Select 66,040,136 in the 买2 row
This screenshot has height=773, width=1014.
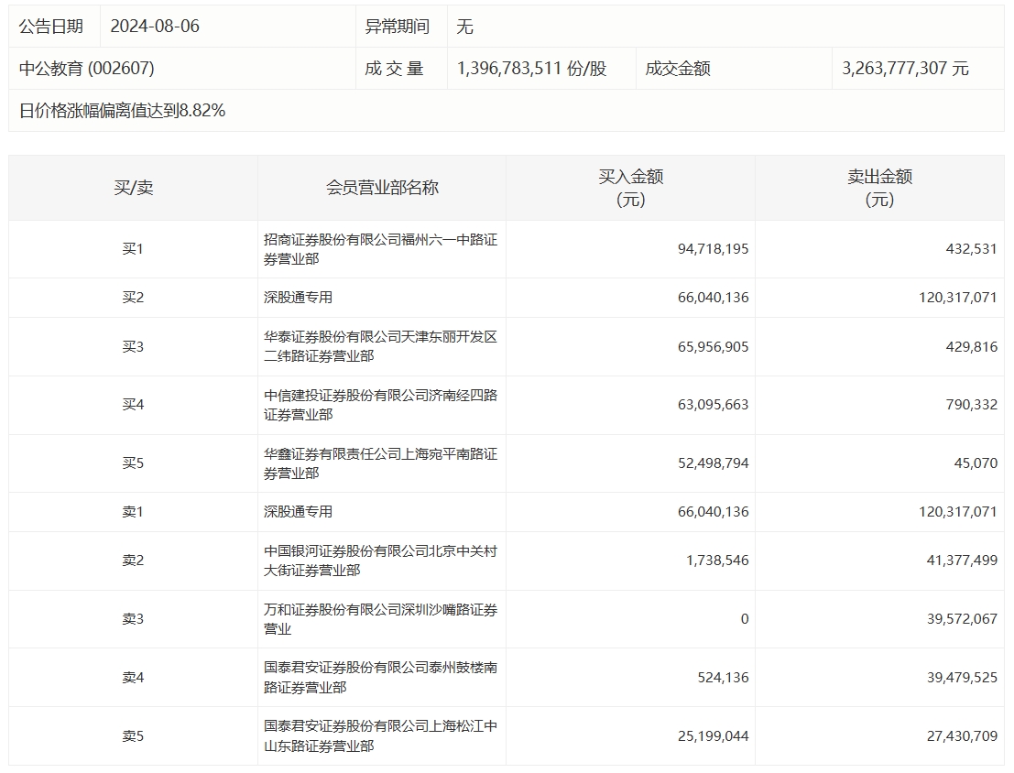pos(713,298)
